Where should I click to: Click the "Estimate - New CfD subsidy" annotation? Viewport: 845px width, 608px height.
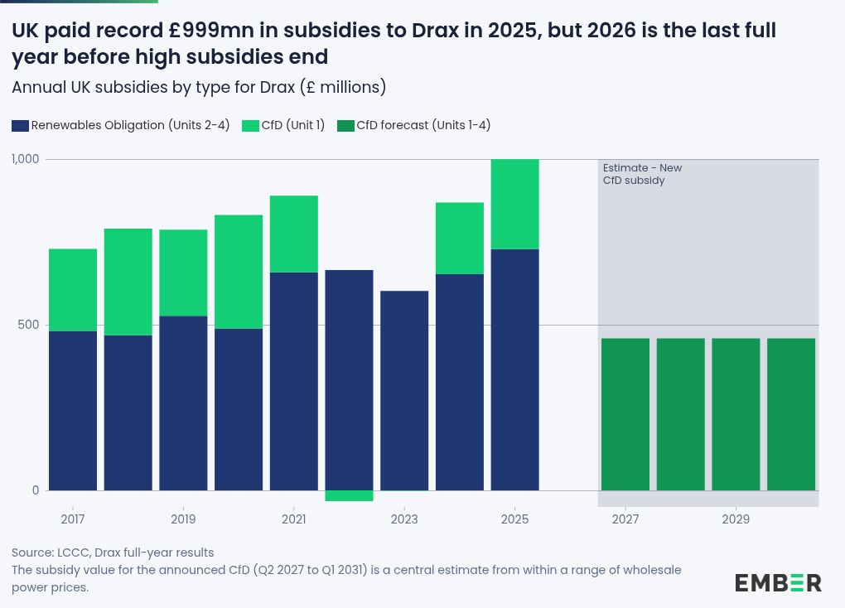tap(642, 174)
